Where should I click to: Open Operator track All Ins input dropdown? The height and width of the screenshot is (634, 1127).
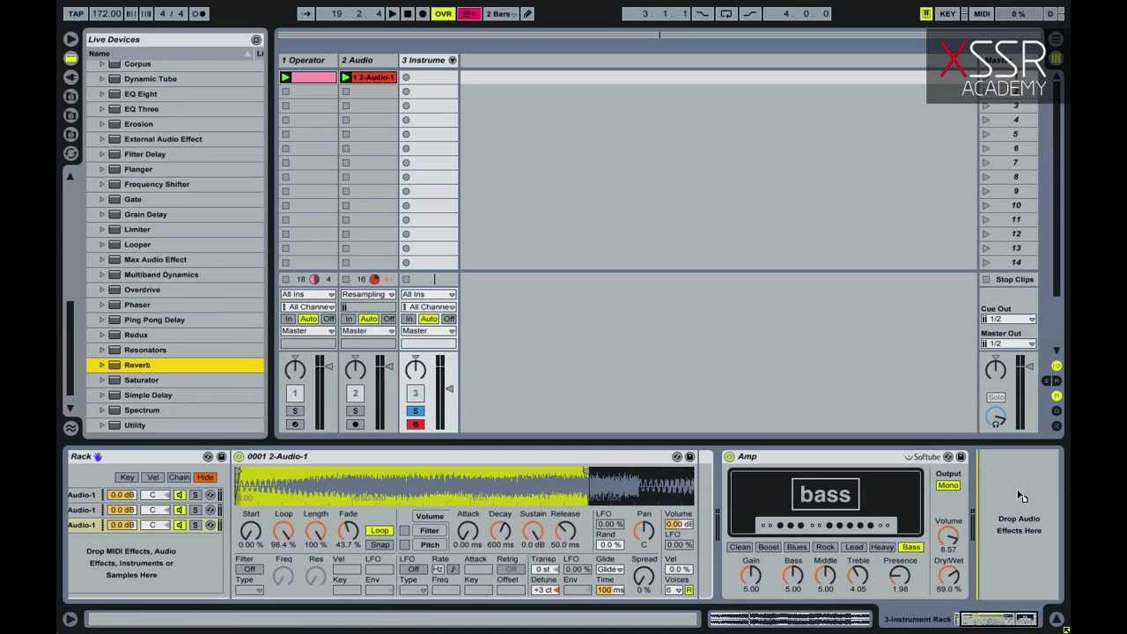click(x=307, y=294)
